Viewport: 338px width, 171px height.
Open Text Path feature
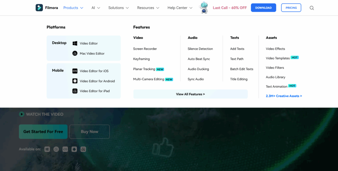point(237,59)
